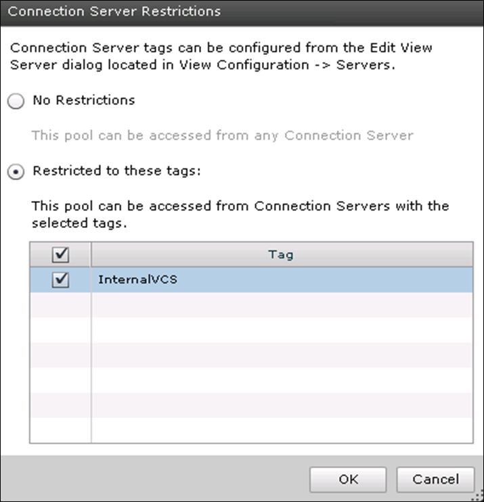Select the first empty row below InternalVCS
The width and height of the screenshot is (484, 502).
[281, 304]
